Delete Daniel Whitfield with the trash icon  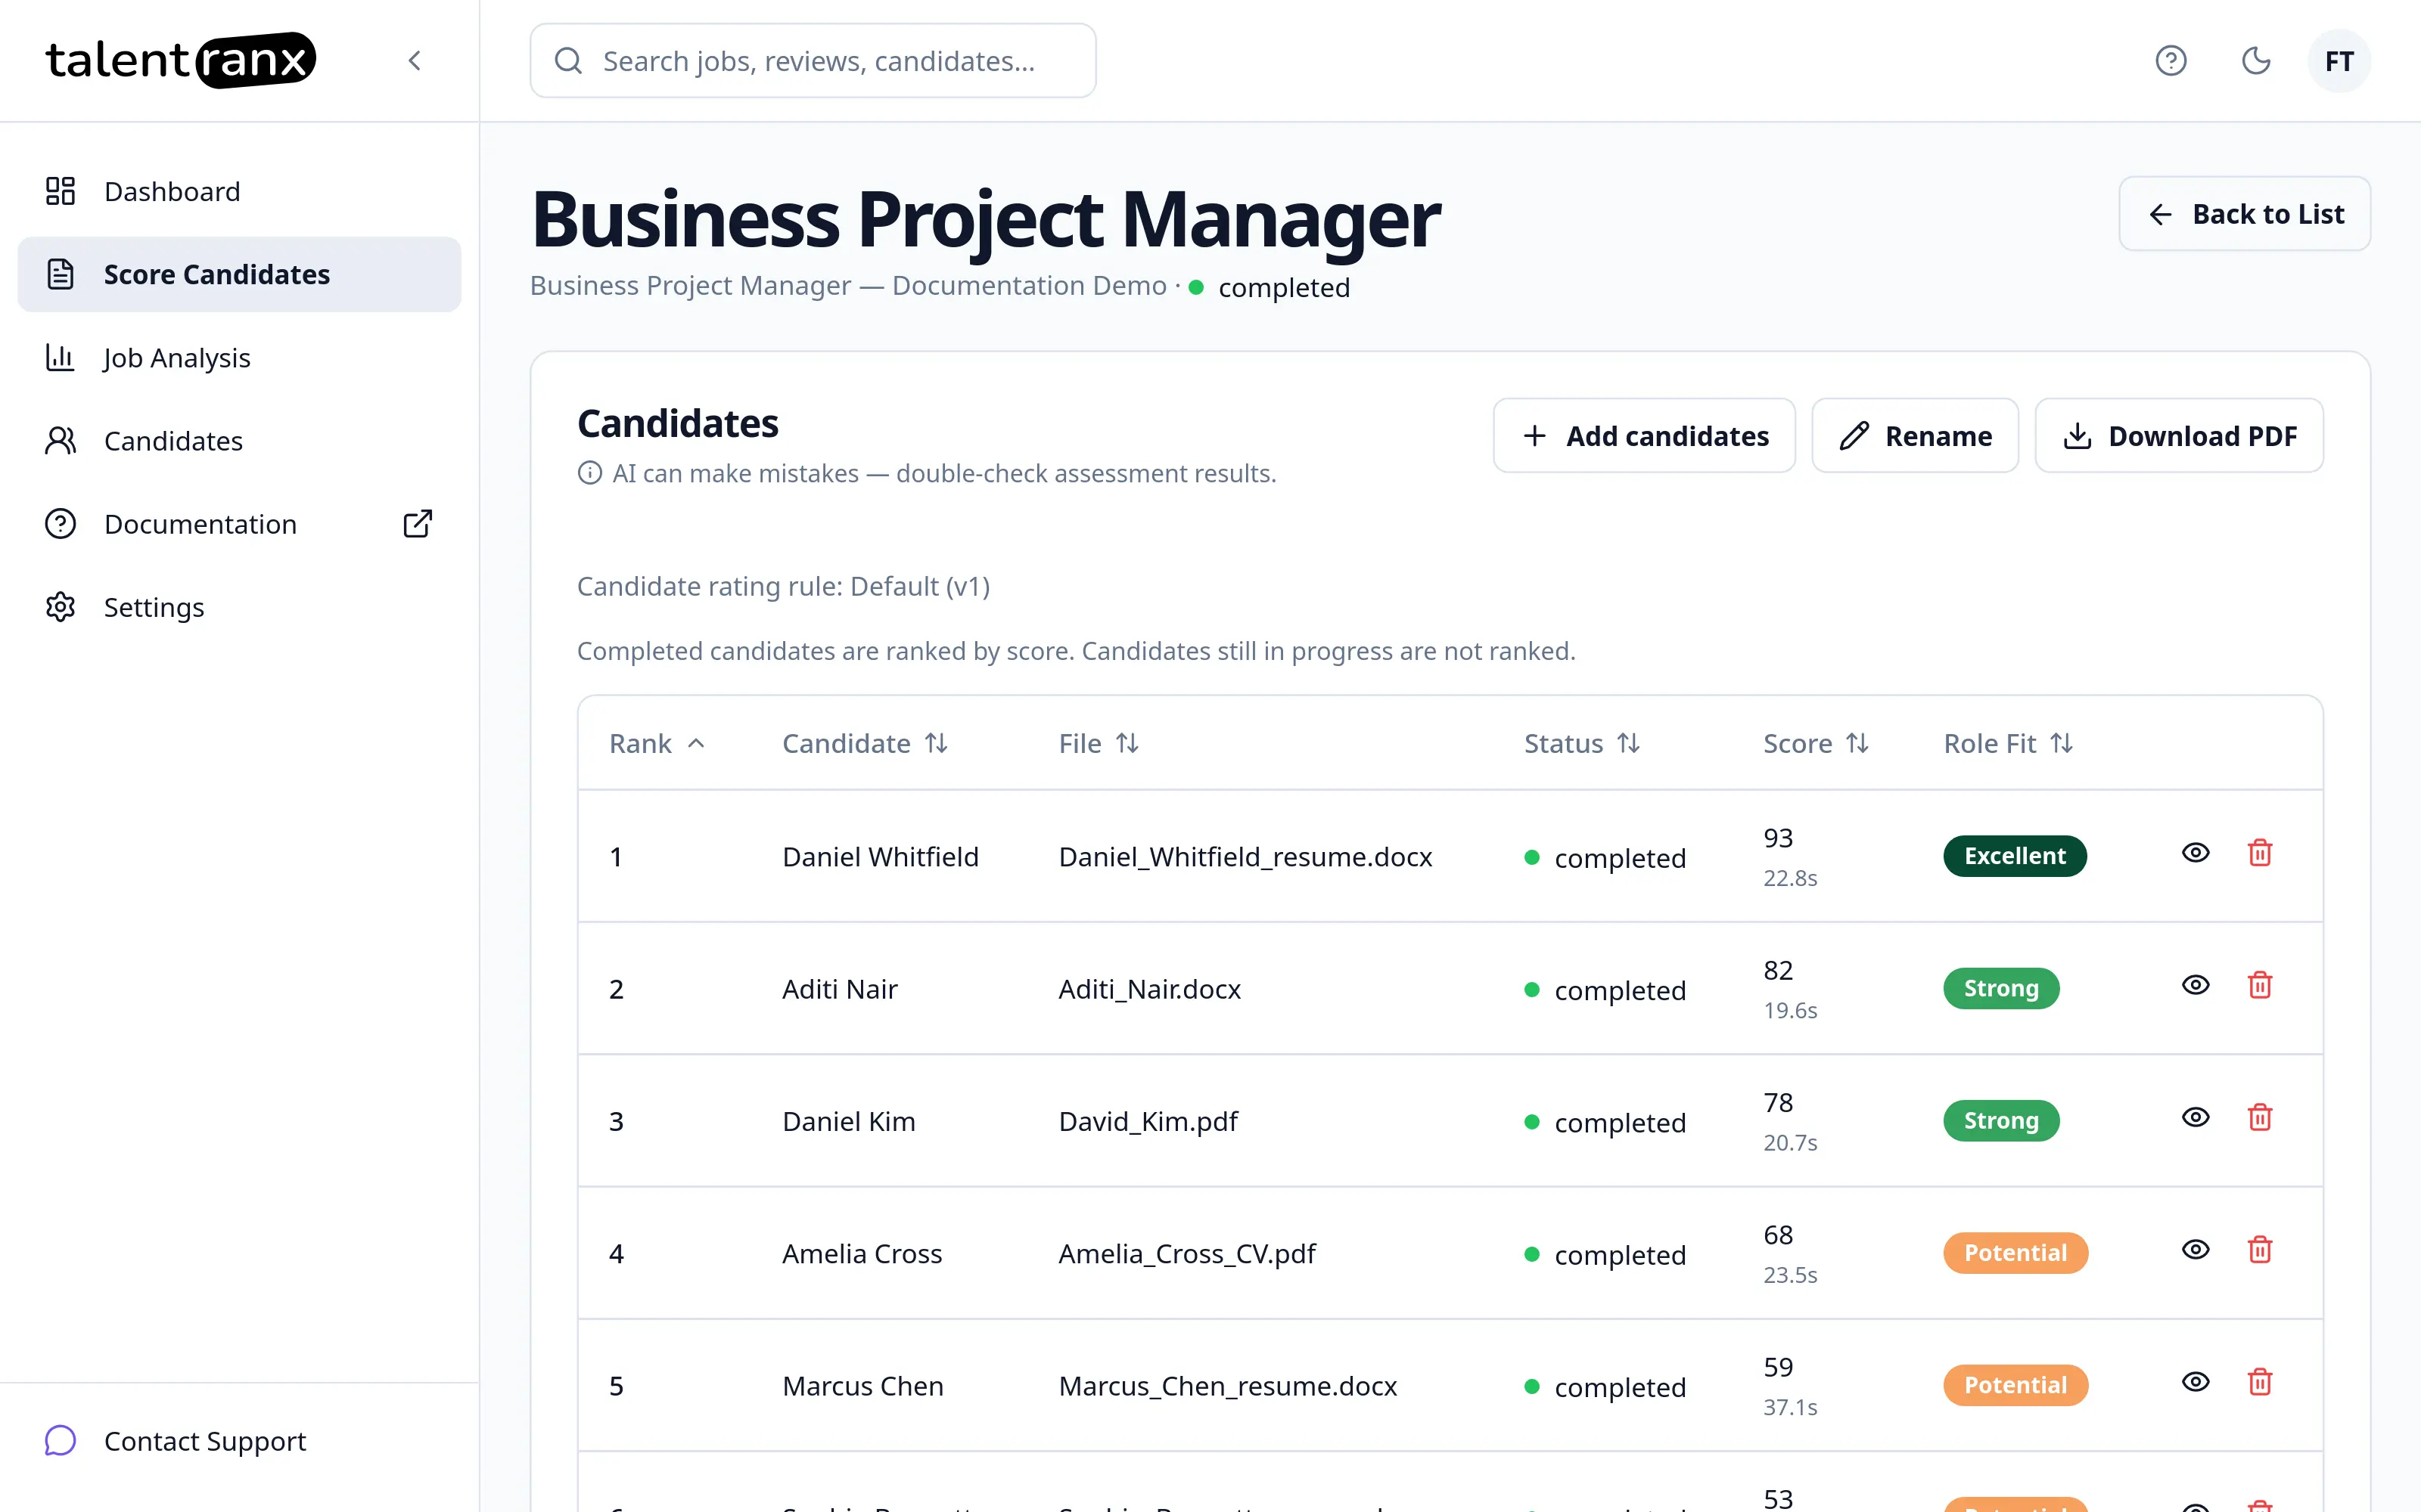pos(2260,853)
